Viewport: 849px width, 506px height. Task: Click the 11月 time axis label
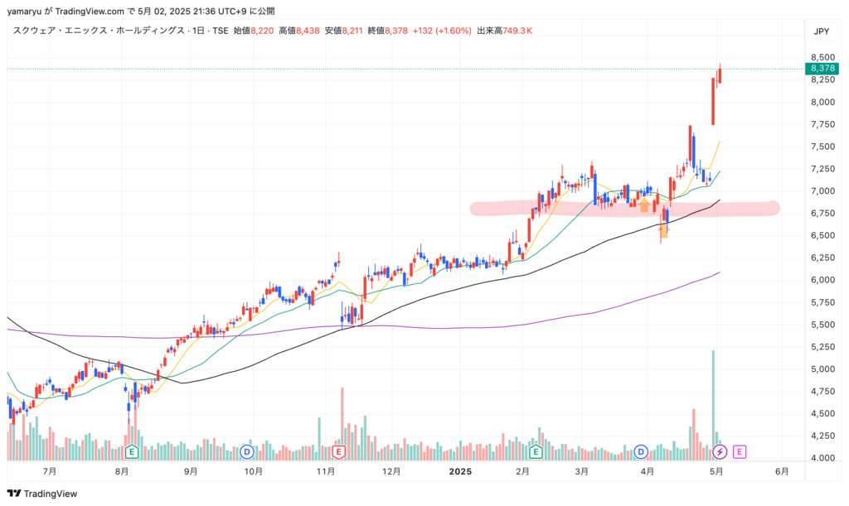[325, 471]
